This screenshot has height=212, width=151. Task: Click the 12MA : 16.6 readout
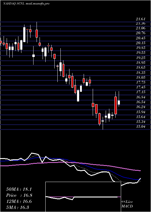coord(19,201)
